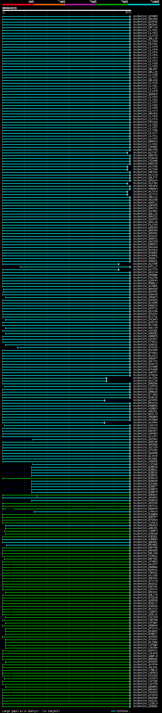Select hit UniRef100_O24330
This screenshot has height=713, width=162.
pyautogui.click(x=145, y=347)
